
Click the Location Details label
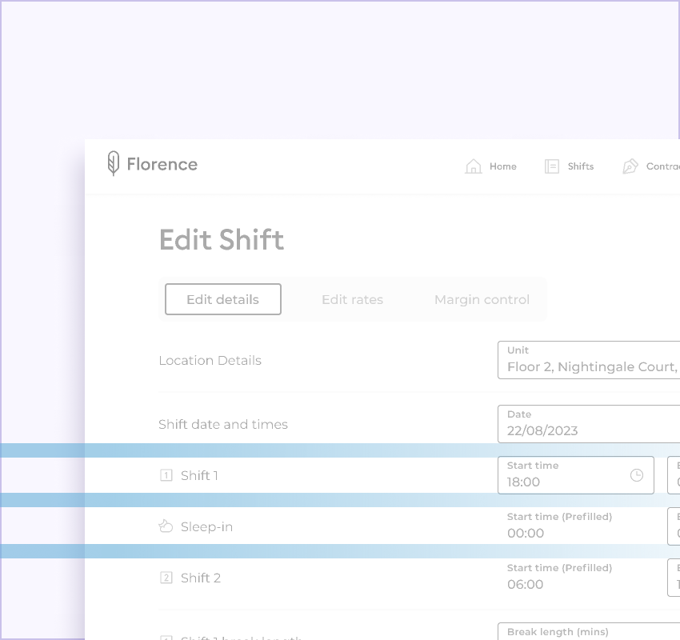click(x=210, y=360)
